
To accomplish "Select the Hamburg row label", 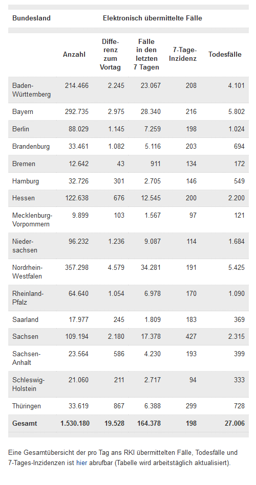I will (26, 181).
